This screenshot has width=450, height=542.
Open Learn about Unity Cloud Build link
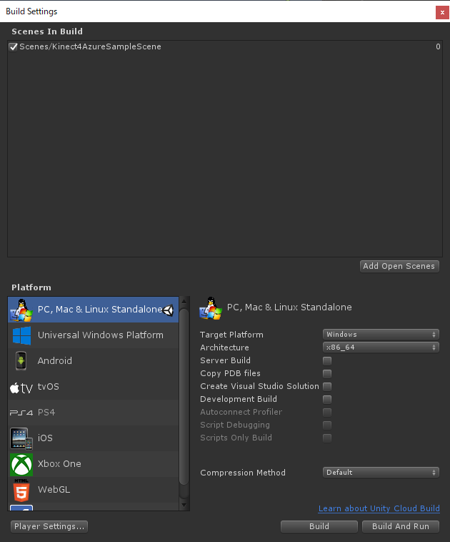(x=379, y=508)
